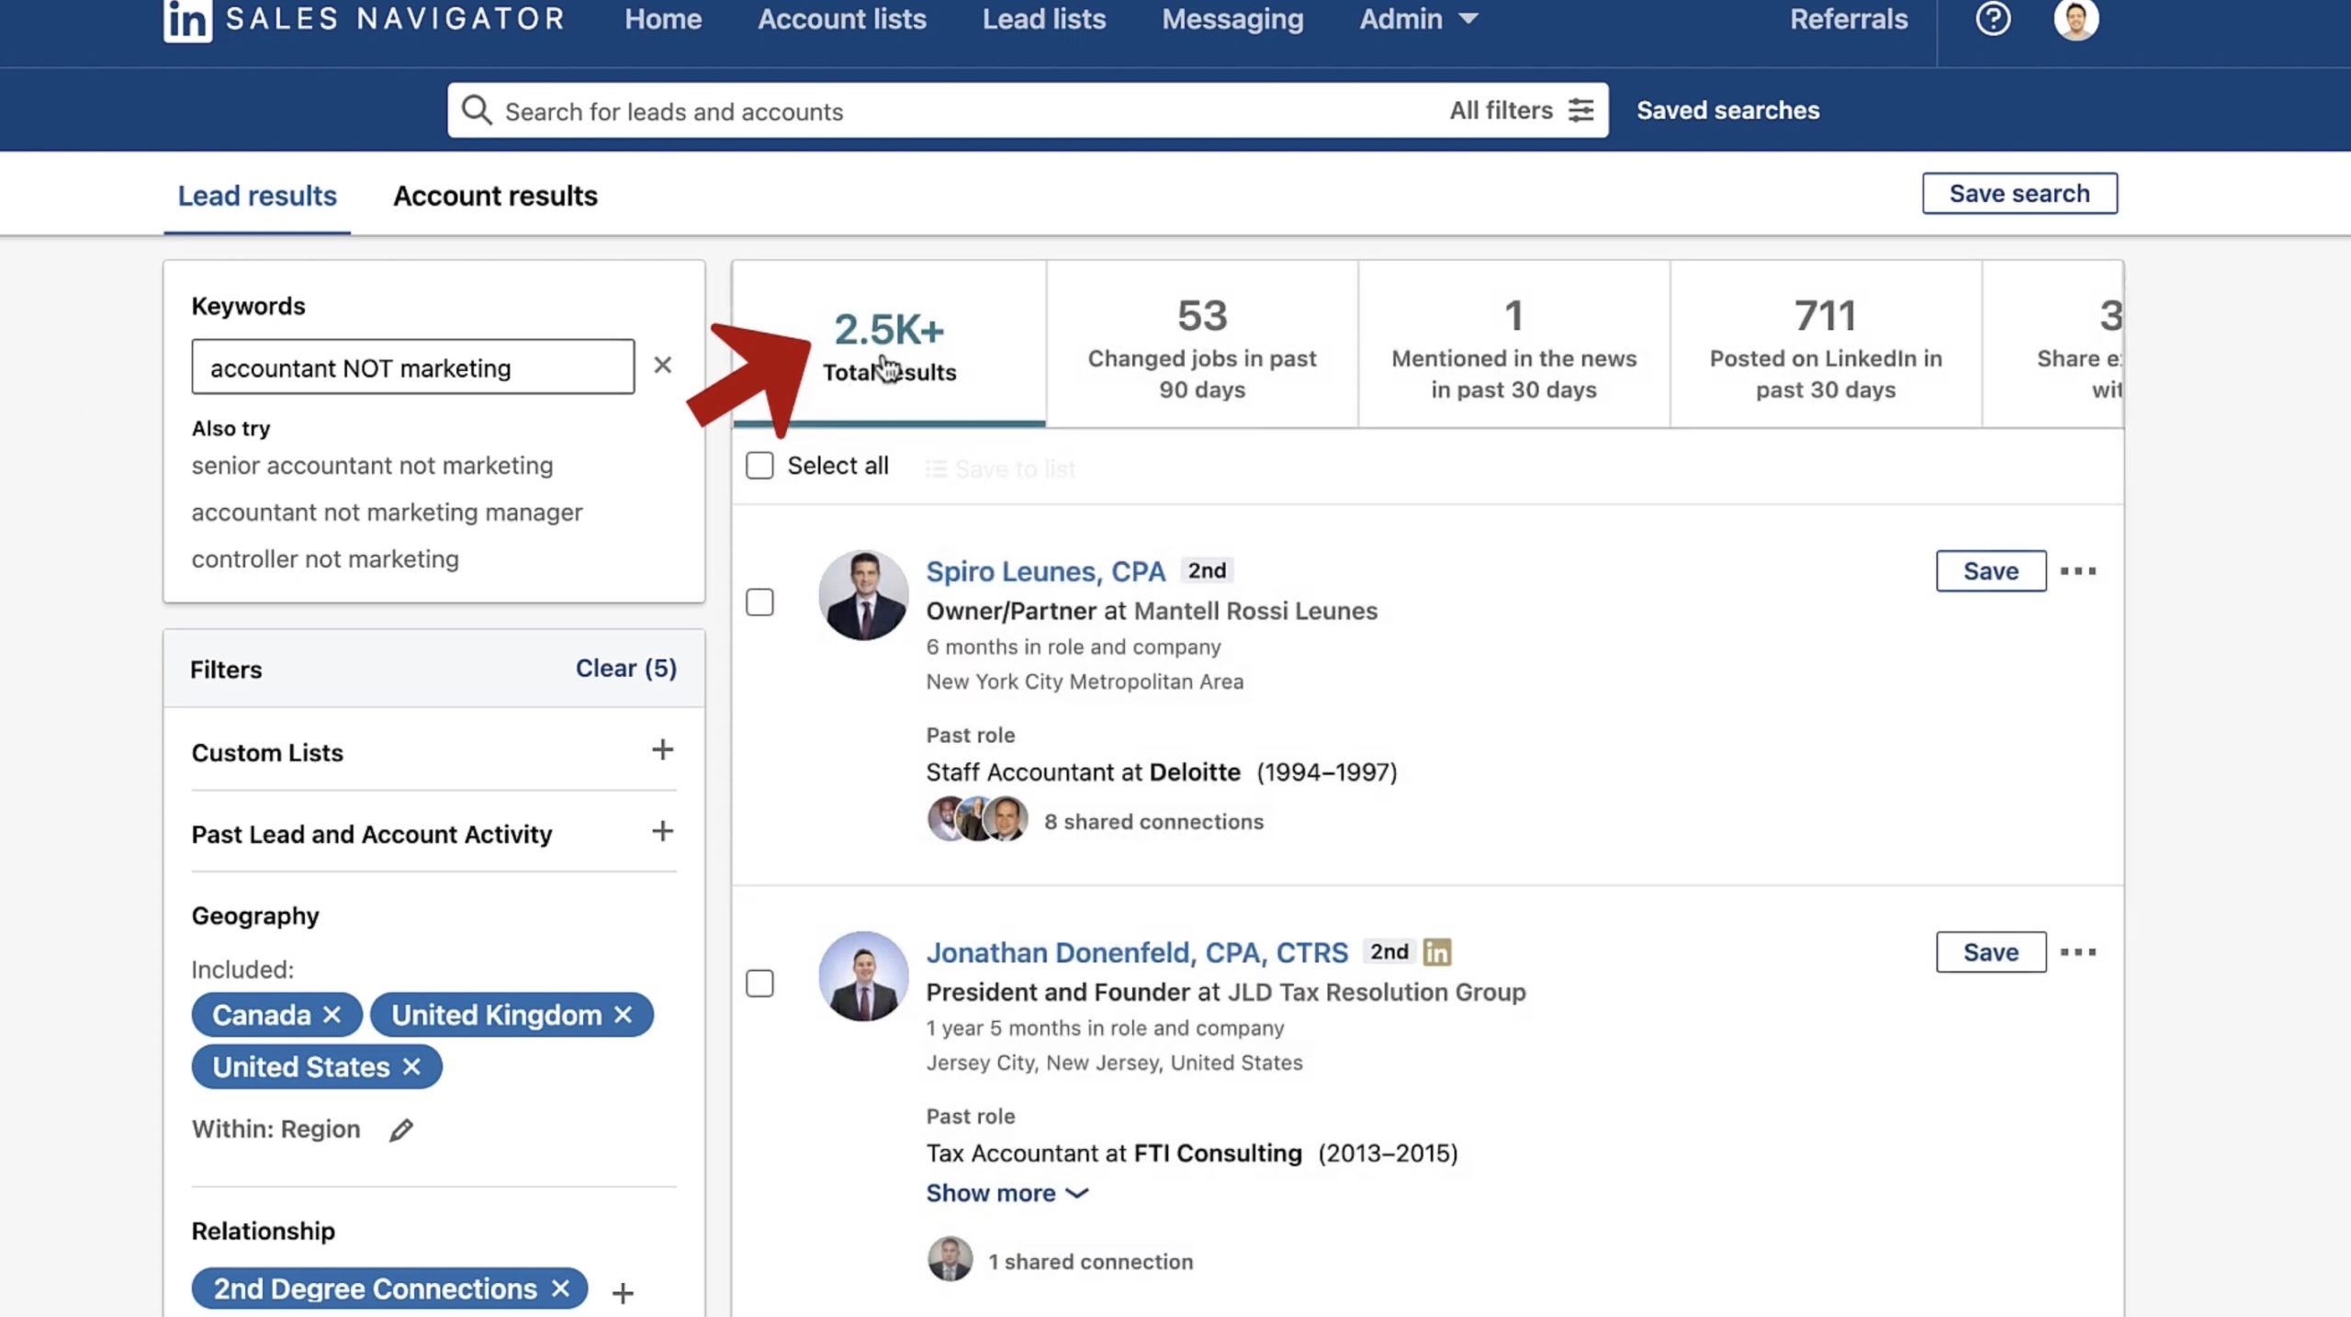
Task: Add another Relationship filter with plus
Action: tap(623, 1293)
